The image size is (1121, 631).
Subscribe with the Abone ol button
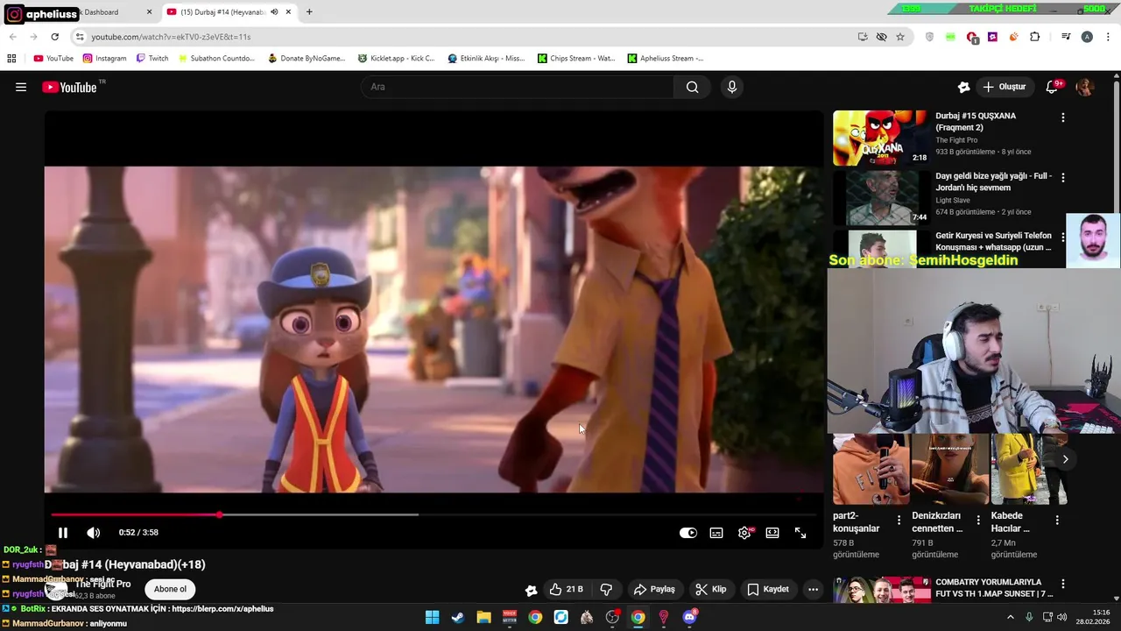[x=170, y=589]
